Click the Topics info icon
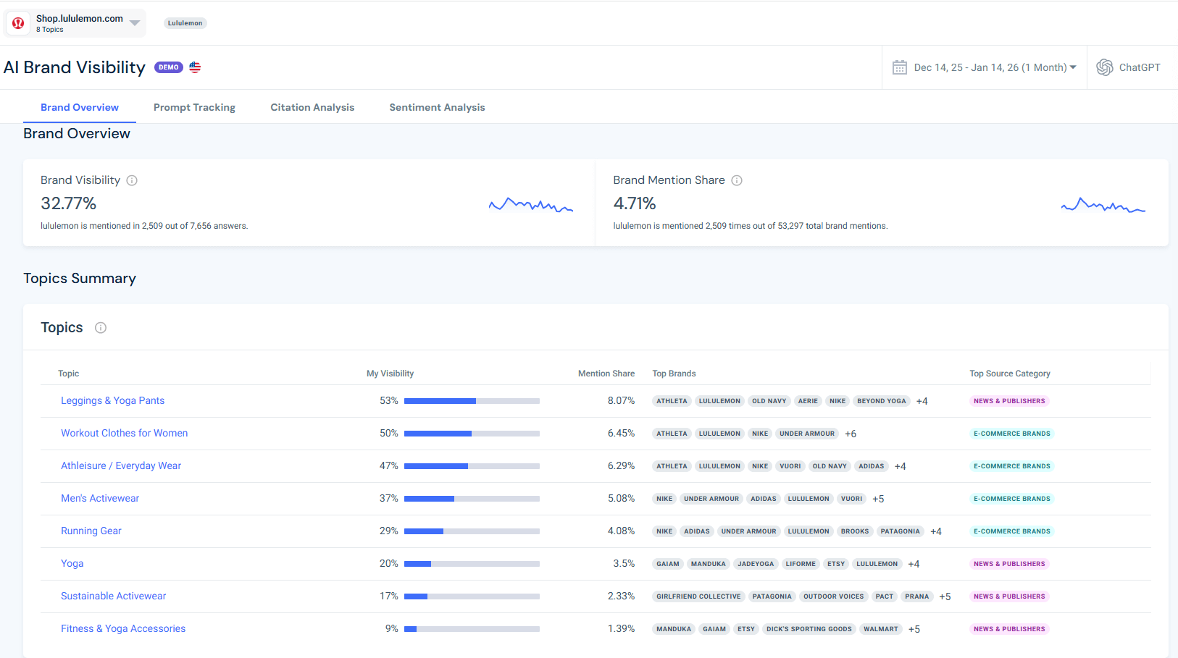Viewport: 1178px width, 658px height. pyautogui.click(x=100, y=327)
